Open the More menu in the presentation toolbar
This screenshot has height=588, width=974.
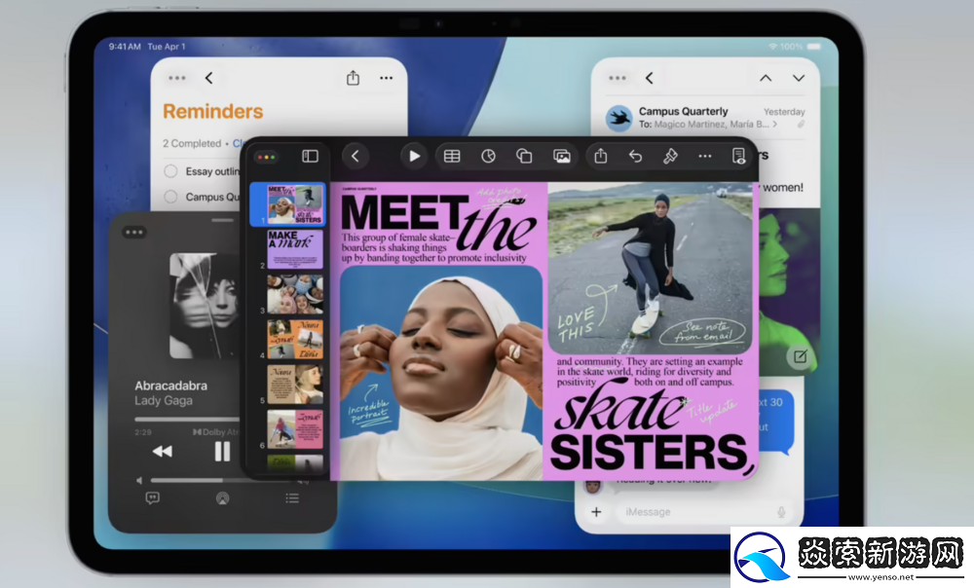coord(705,156)
